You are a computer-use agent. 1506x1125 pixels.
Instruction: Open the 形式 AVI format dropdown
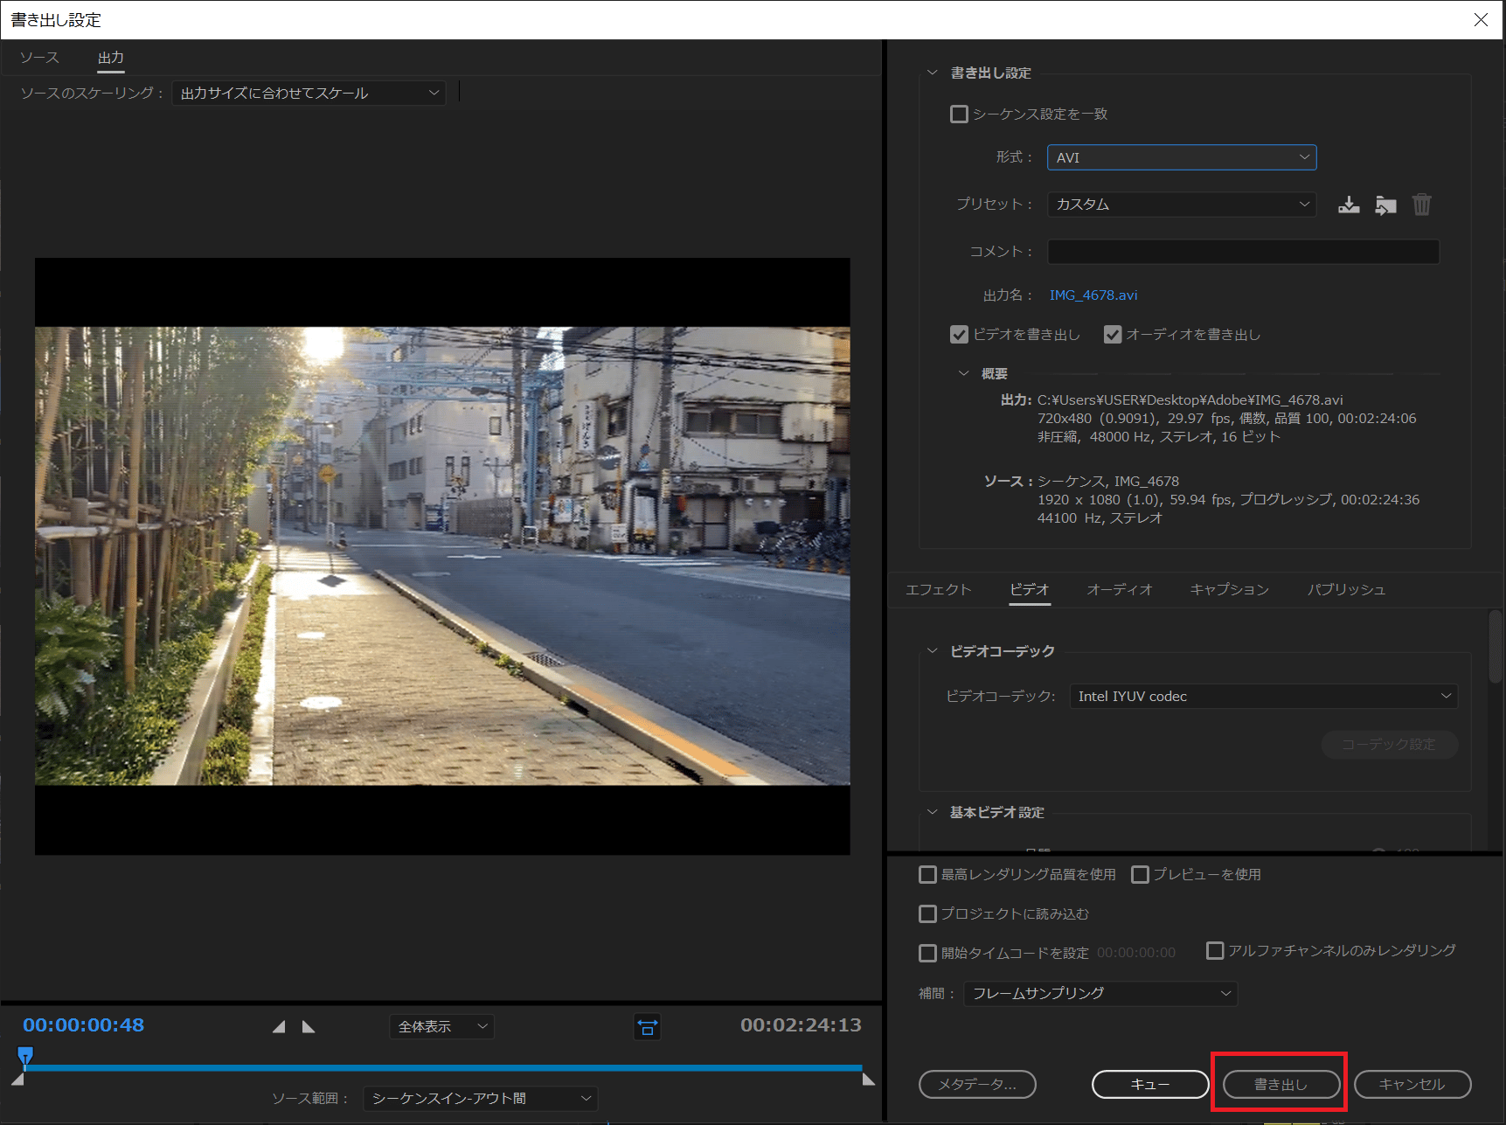pyautogui.click(x=1182, y=157)
